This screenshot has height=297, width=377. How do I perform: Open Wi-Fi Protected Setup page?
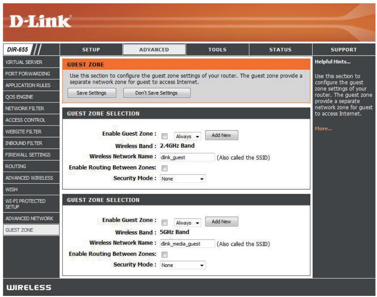point(31,204)
